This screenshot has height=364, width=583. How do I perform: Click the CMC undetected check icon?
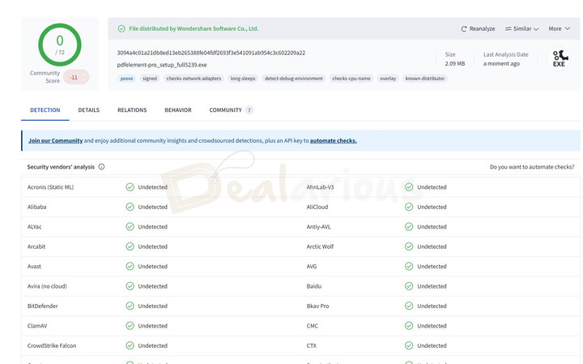pyautogui.click(x=409, y=326)
